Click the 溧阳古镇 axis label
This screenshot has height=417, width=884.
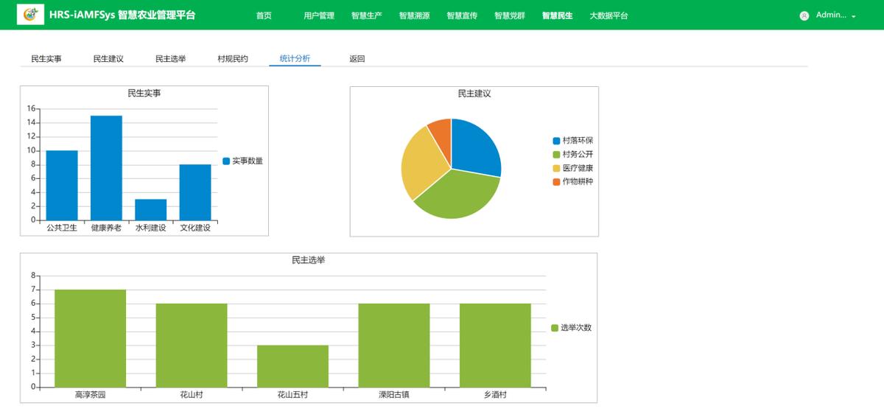click(x=394, y=395)
